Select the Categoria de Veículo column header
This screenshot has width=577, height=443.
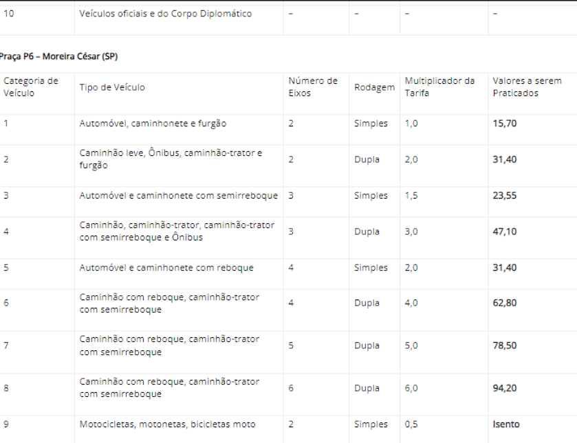tap(31, 87)
